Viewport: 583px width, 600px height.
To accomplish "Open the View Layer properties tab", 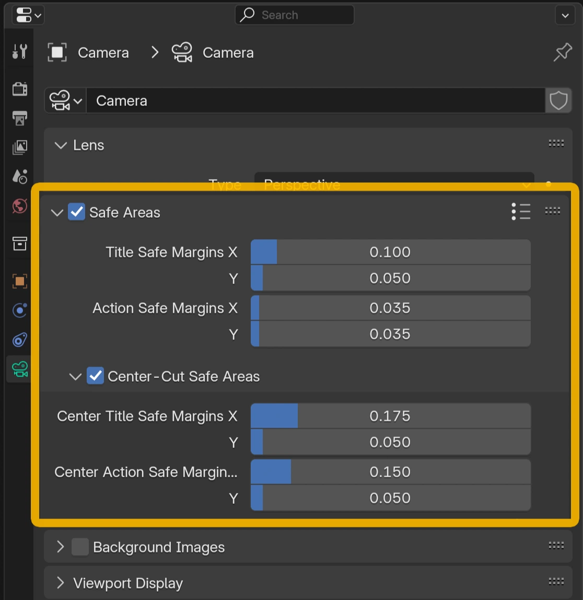I will pyautogui.click(x=20, y=147).
